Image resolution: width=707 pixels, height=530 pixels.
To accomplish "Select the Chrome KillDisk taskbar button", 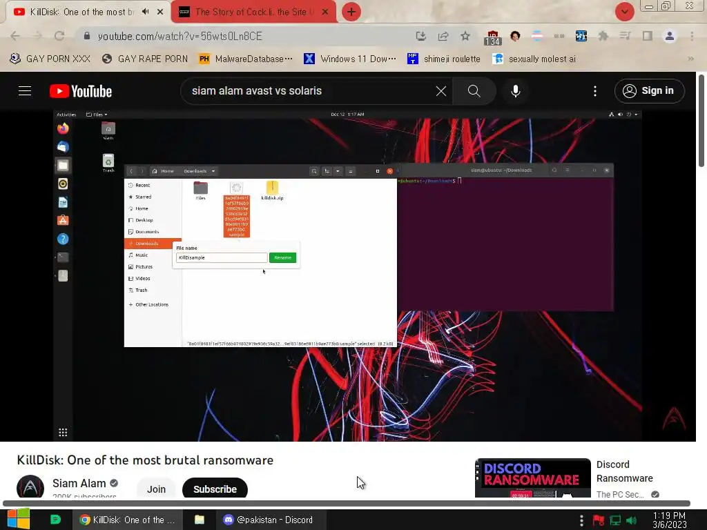I will pos(127,520).
